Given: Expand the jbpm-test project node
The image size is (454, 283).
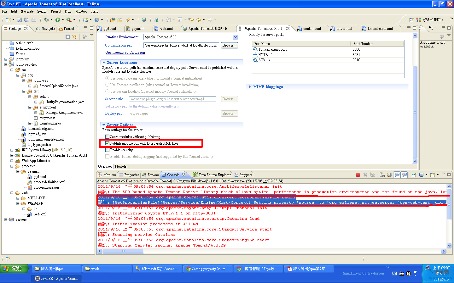Looking at the screenshot, I should 6,59.
